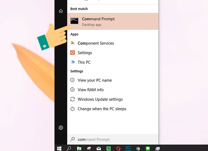The width and height of the screenshot is (208, 151).
Task: Click 'Change when the PC sleeps' label
Action: tap(102, 109)
